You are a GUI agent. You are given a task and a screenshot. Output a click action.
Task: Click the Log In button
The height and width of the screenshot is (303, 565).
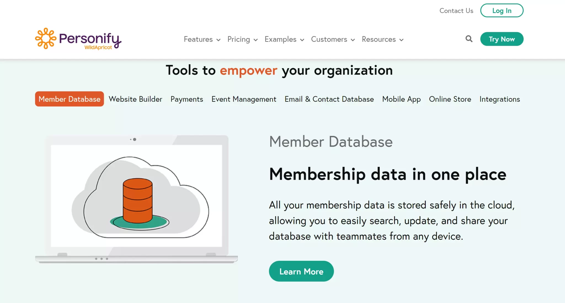click(502, 10)
